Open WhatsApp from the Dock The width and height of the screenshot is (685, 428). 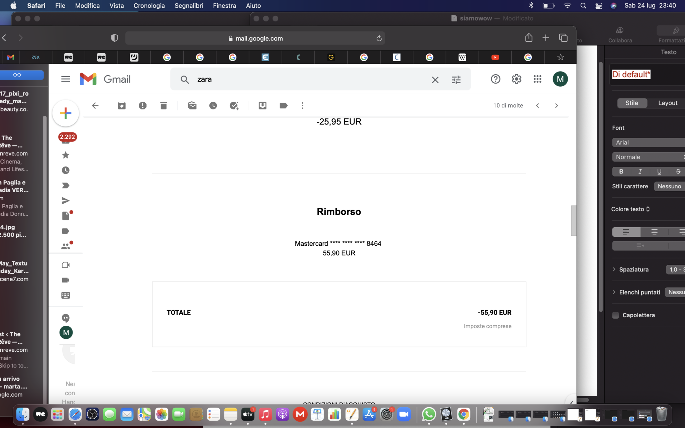429,415
